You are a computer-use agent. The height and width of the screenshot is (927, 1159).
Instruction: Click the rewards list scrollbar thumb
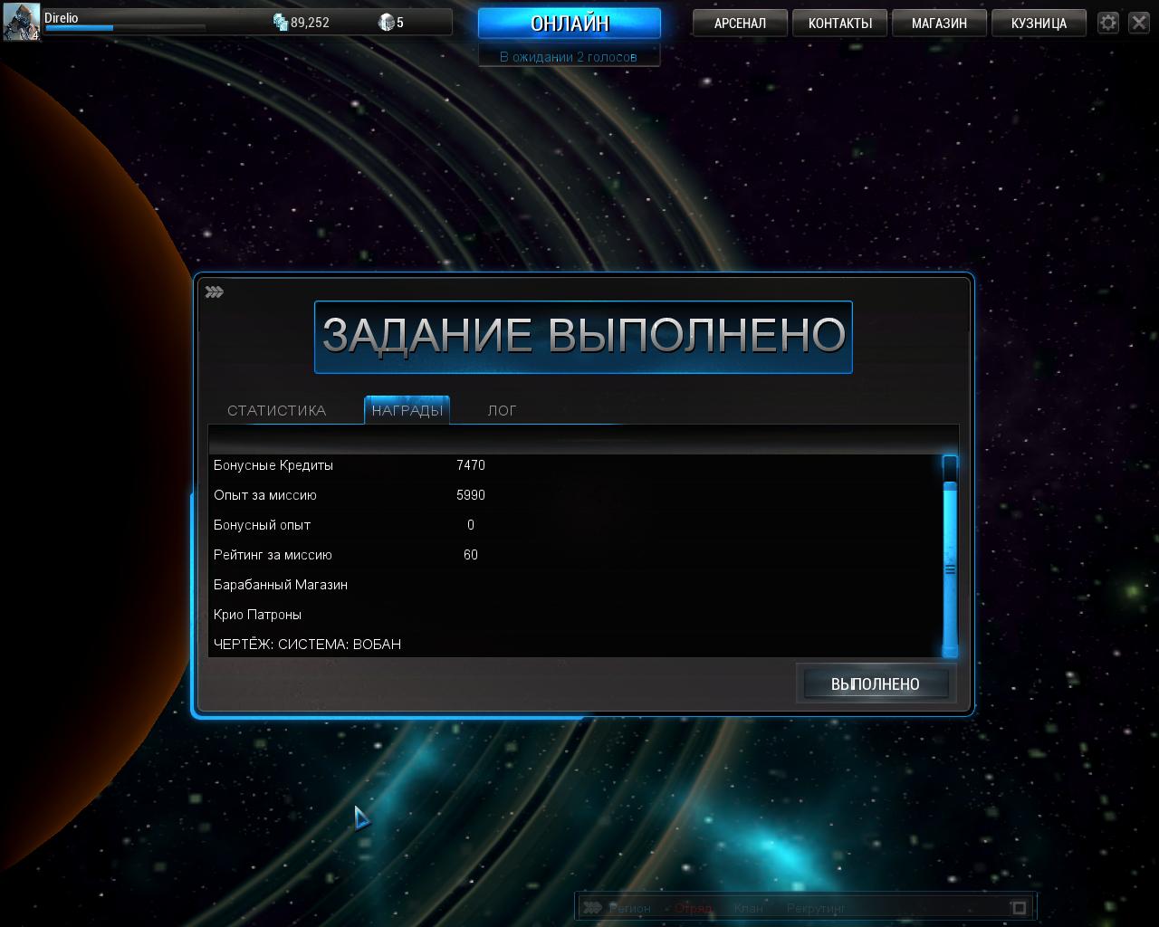pyautogui.click(x=950, y=569)
